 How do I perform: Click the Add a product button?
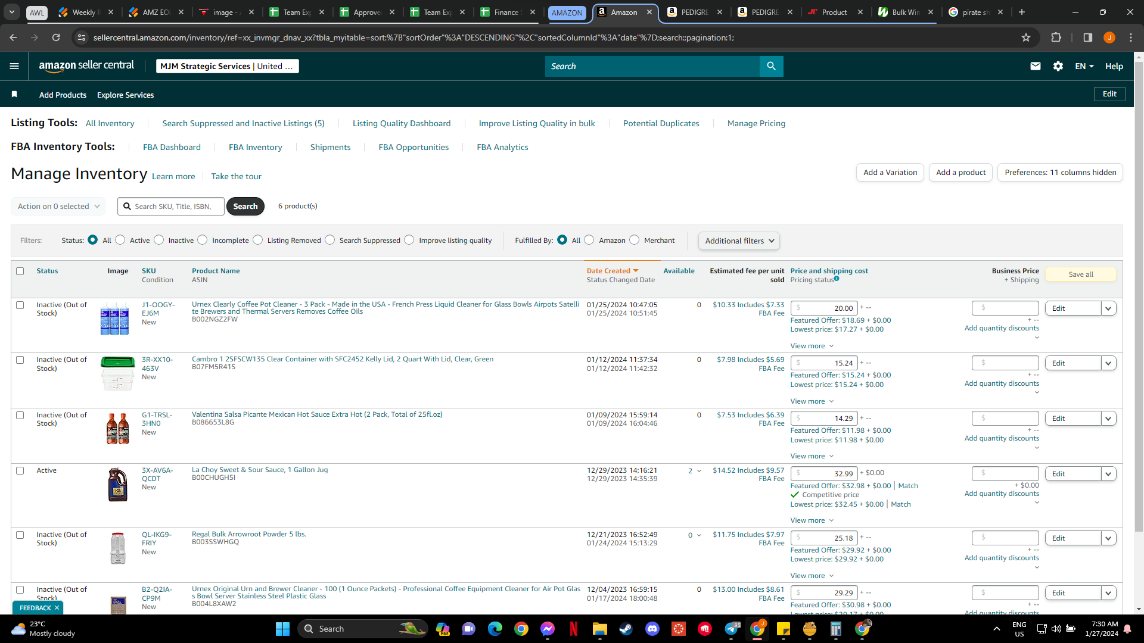click(x=960, y=173)
